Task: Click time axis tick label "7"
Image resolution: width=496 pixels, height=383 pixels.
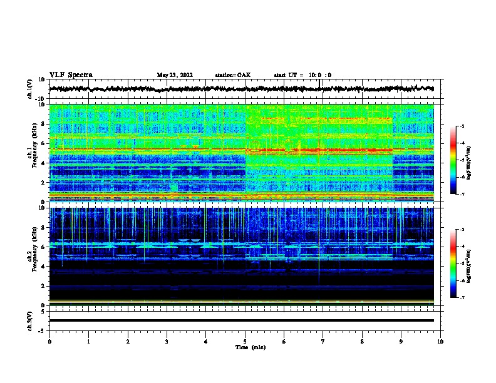Action: (x=323, y=342)
